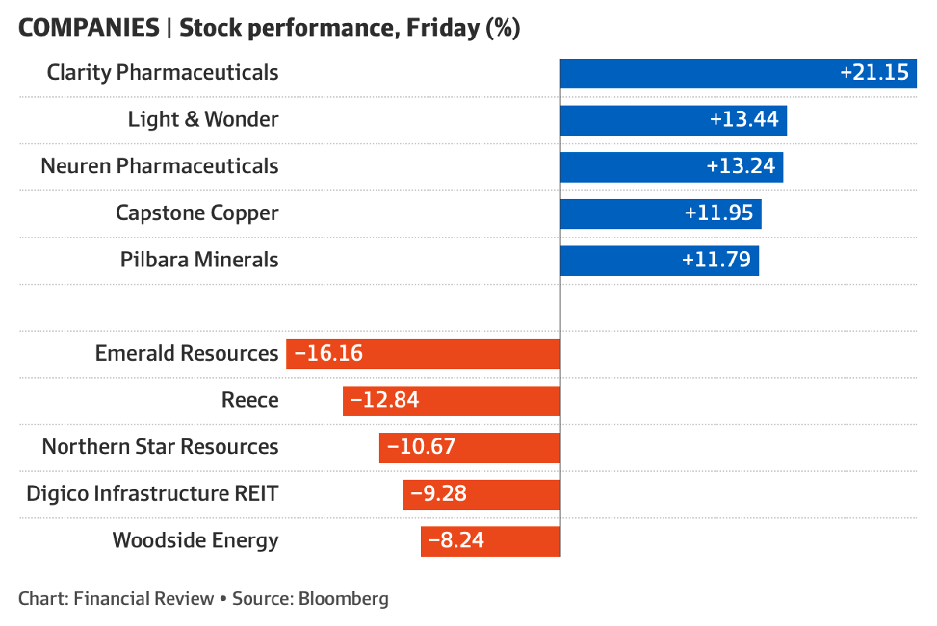Viewport: 937px width, 626px height.
Task: Click the Digico Infrastructure REIT label
Action: point(152,494)
